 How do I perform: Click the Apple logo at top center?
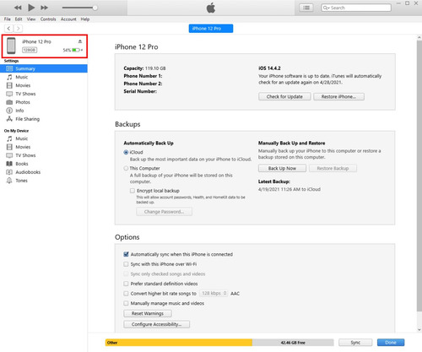tap(211, 8)
